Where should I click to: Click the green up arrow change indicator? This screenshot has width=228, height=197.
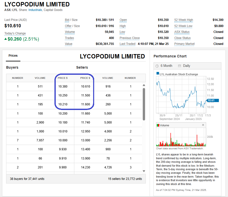[x=6, y=39]
